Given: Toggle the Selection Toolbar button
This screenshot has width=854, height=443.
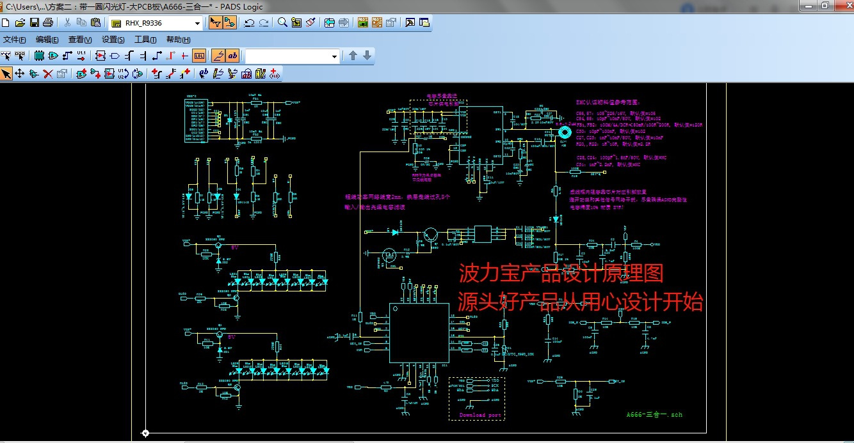Looking at the screenshot, I should [216, 23].
